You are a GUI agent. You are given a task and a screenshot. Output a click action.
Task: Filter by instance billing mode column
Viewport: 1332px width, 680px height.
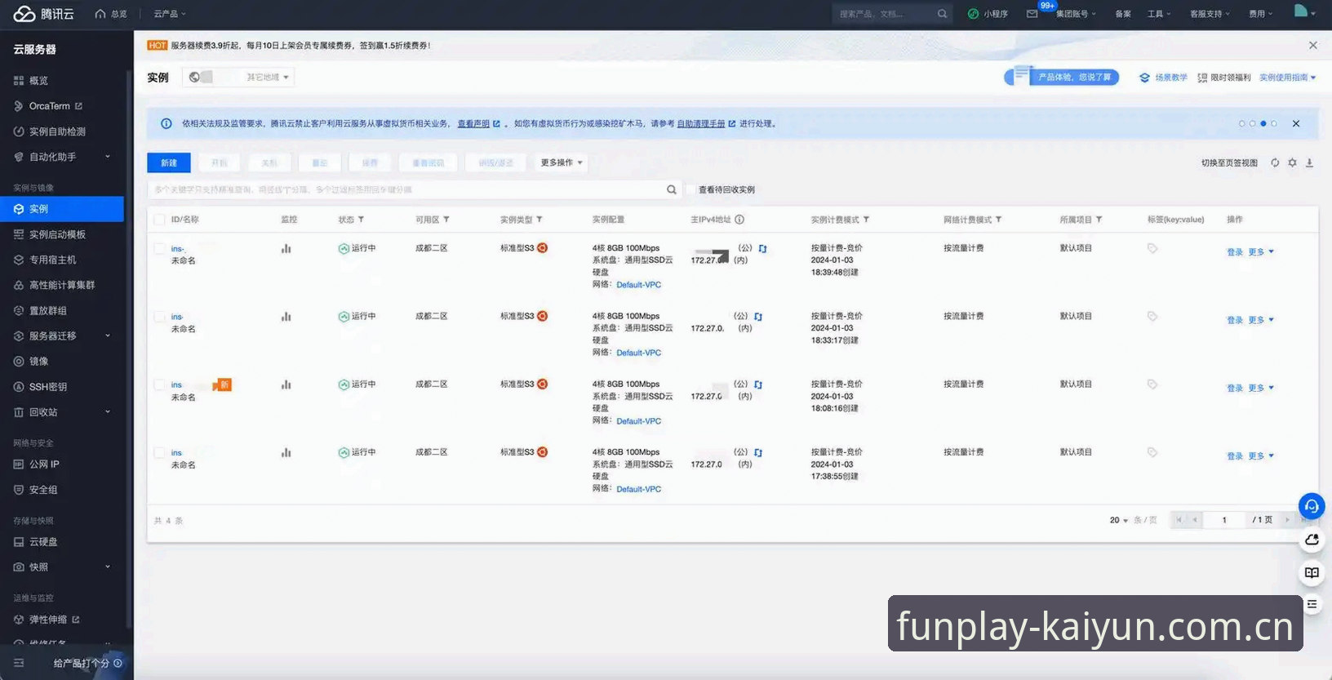click(x=866, y=220)
